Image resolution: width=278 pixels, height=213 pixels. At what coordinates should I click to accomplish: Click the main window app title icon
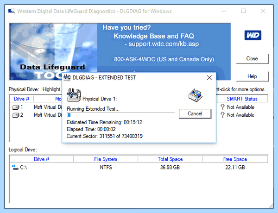click(12, 11)
